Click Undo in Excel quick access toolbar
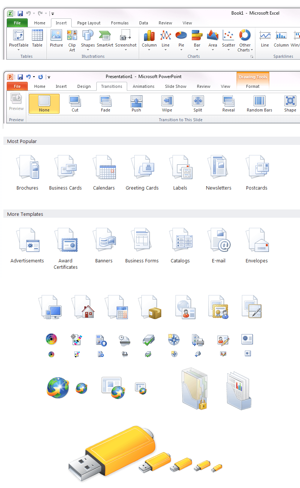300x488 pixels. pos(28,14)
